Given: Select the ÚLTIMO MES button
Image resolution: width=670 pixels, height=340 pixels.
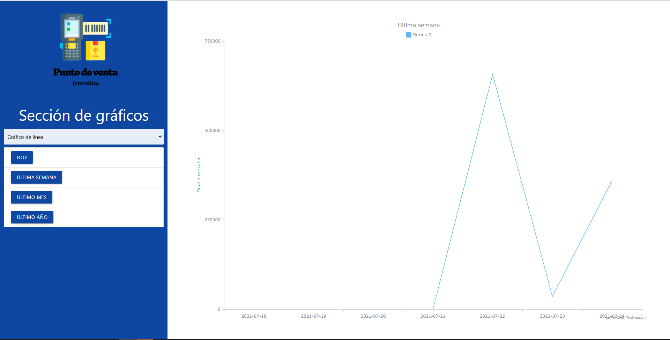Looking at the screenshot, I should tap(32, 197).
